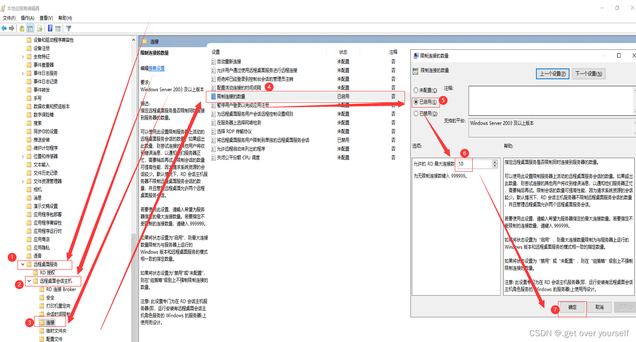This screenshot has height=342, width=636.
Task: Select the 应用程序兼容性 tree item
Action: tap(48, 223)
